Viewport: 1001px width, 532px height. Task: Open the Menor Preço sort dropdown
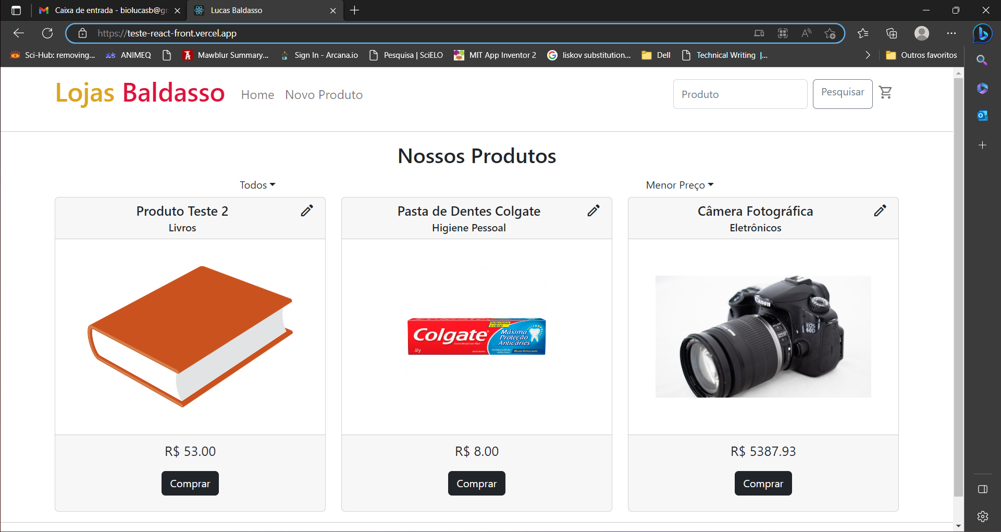point(679,185)
